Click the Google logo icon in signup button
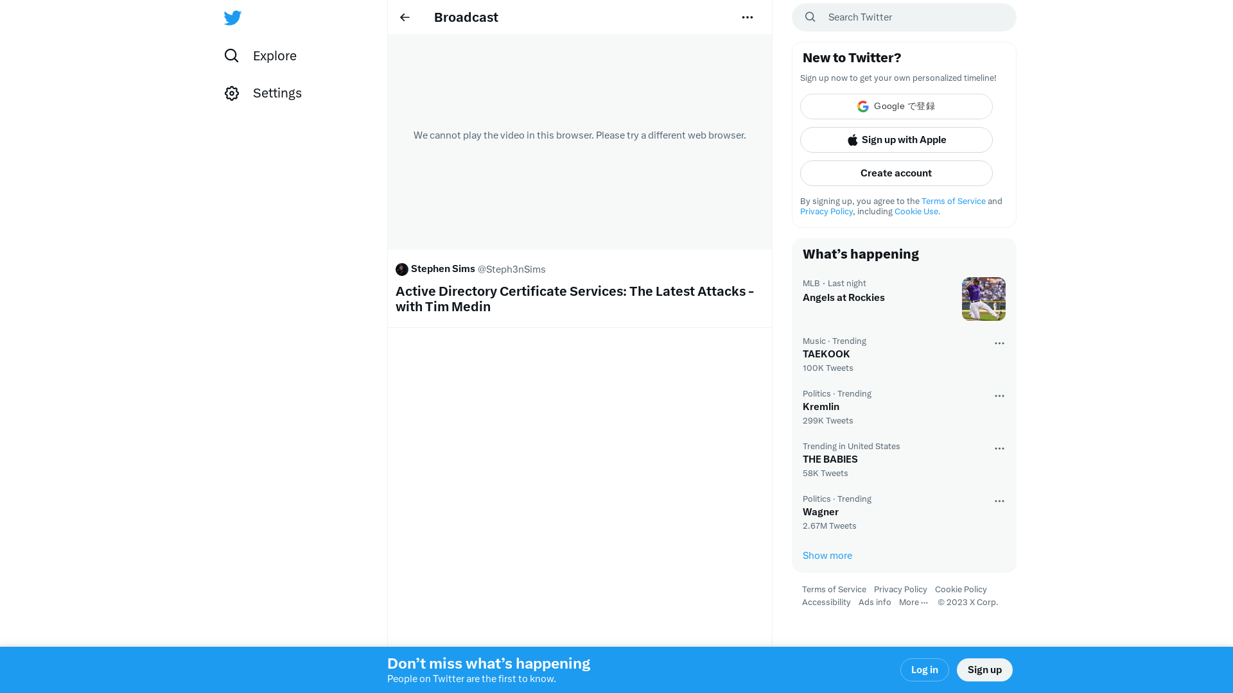Viewport: 1233px width, 693px height. (x=863, y=107)
